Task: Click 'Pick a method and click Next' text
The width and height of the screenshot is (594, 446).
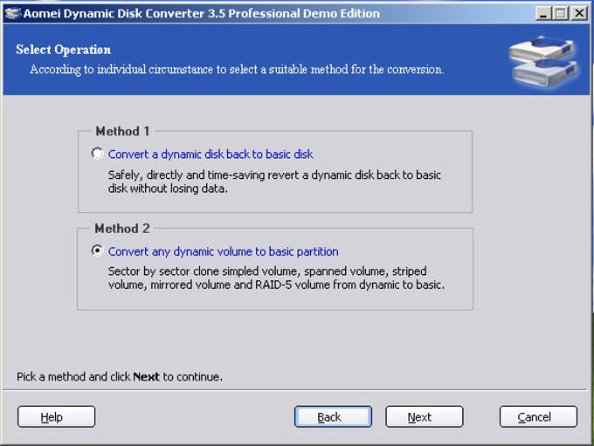Action: [120, 377]
